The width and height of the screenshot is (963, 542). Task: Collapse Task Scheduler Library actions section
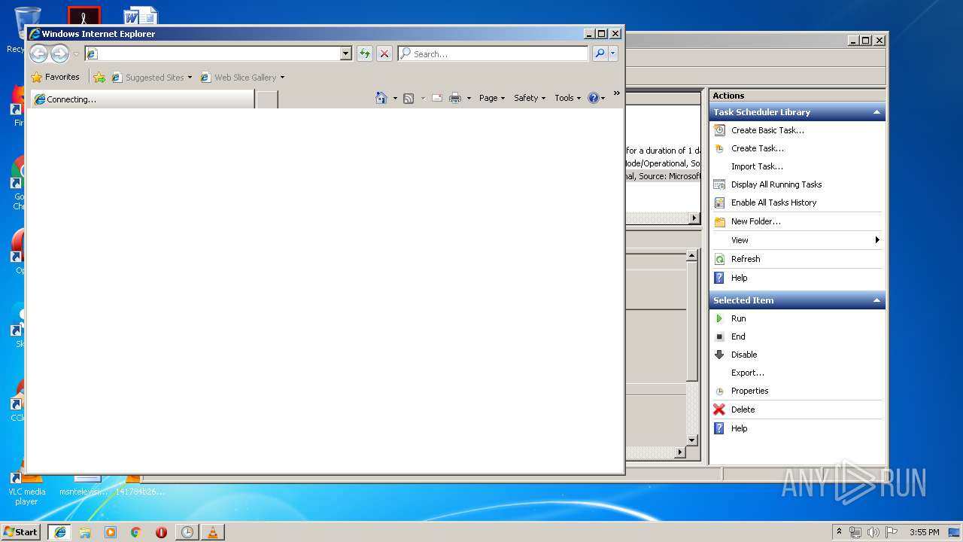[x=876, y=112]
